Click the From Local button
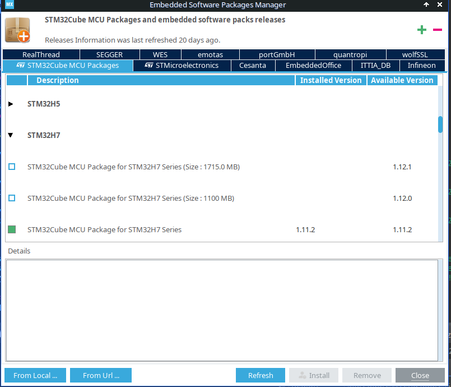This screenshot has height=387, width=451. (x=35, y=375)
